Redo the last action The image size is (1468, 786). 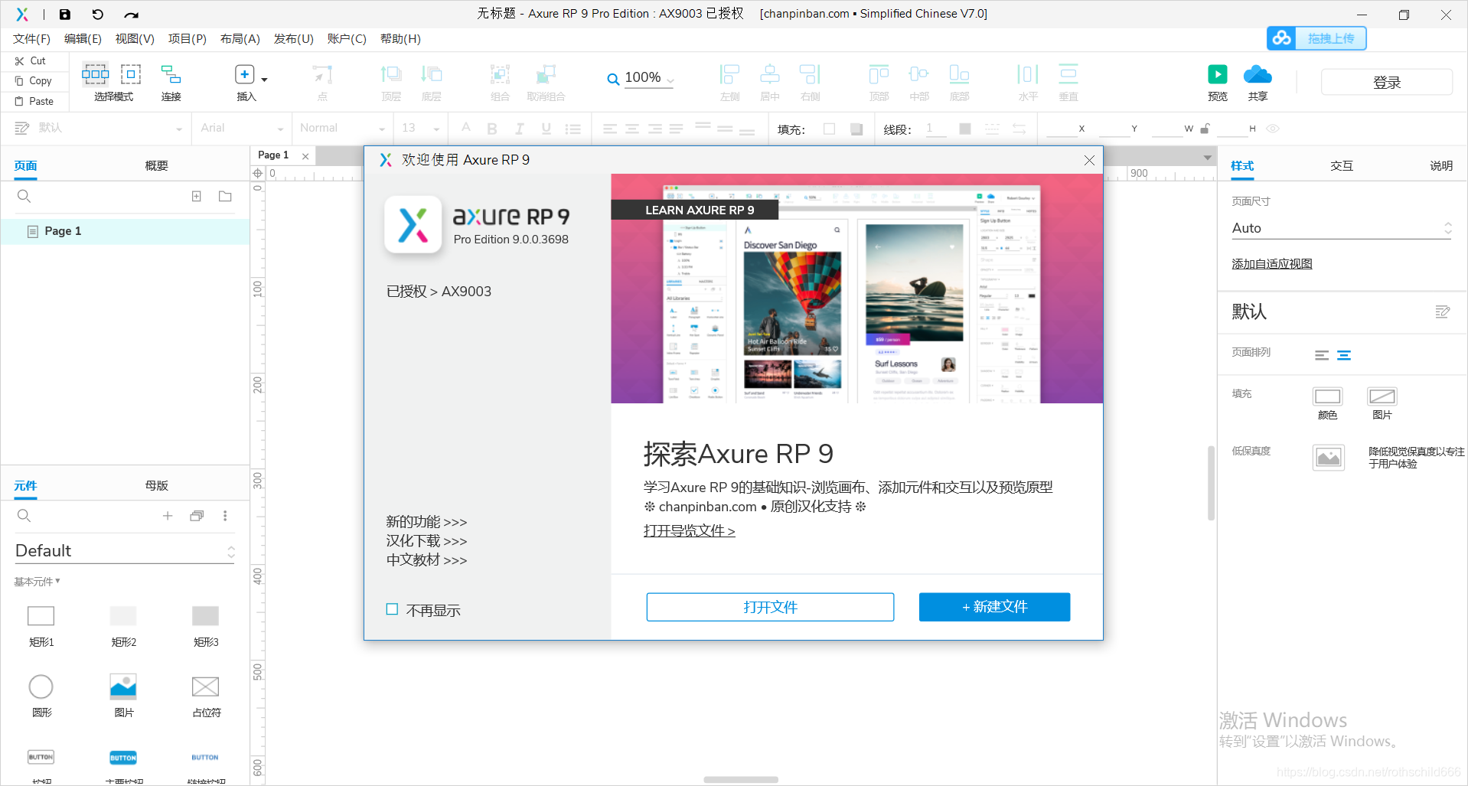click(132, 15)
